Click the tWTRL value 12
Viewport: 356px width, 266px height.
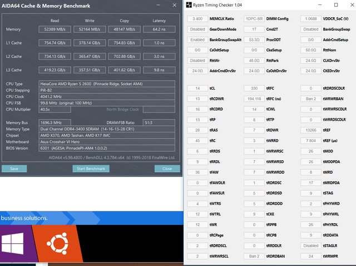197,214
